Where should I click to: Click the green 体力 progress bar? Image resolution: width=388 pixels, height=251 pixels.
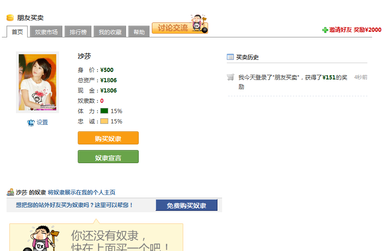coord(104,111)
